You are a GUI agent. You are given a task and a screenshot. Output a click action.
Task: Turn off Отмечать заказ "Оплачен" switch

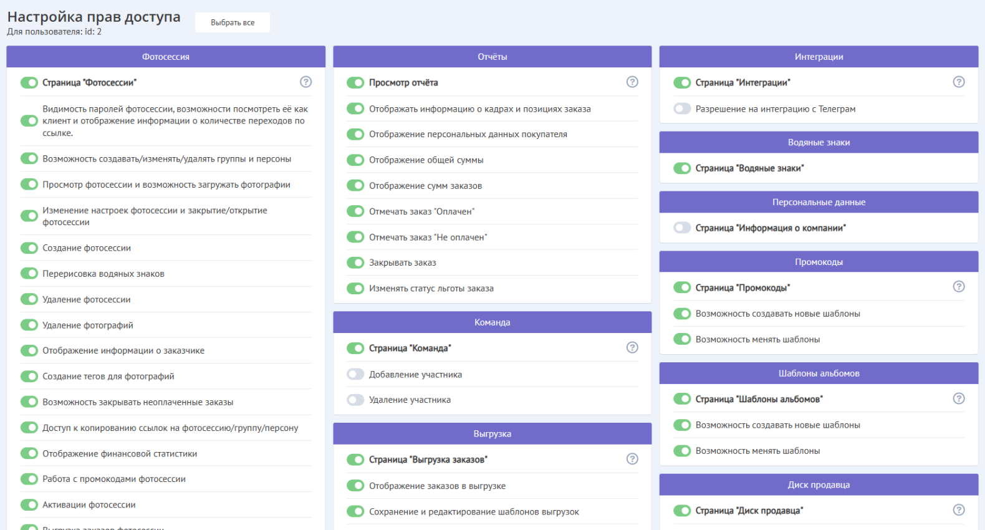pyautogui.click(x=355, y=211)
